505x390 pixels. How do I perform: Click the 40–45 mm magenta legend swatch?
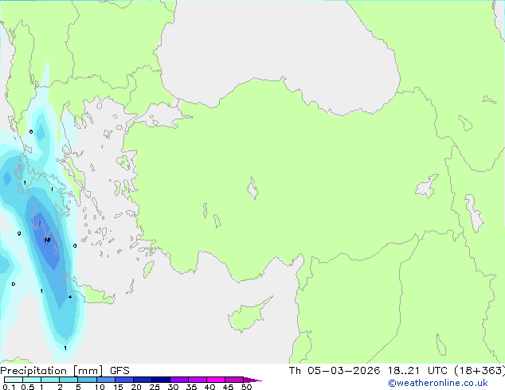tap(216, 380)
